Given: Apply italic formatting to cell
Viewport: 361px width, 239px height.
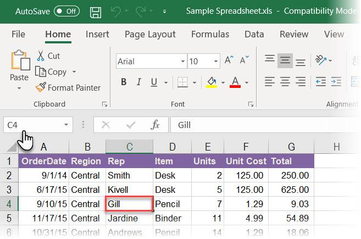Looking at the screenshot, I should pyautogui.click(x=138, y=82).
